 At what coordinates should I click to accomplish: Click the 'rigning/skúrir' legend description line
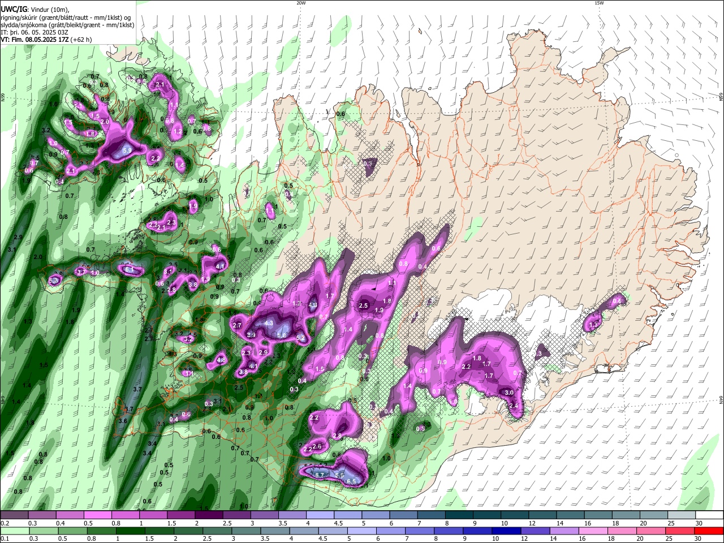[65, 18]
